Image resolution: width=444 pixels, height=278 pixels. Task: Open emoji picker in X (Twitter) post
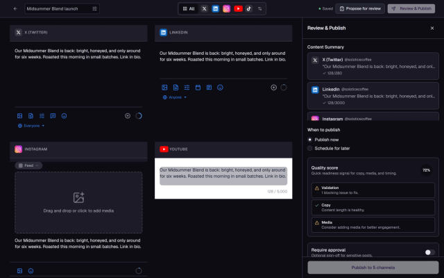click(65, 116)
